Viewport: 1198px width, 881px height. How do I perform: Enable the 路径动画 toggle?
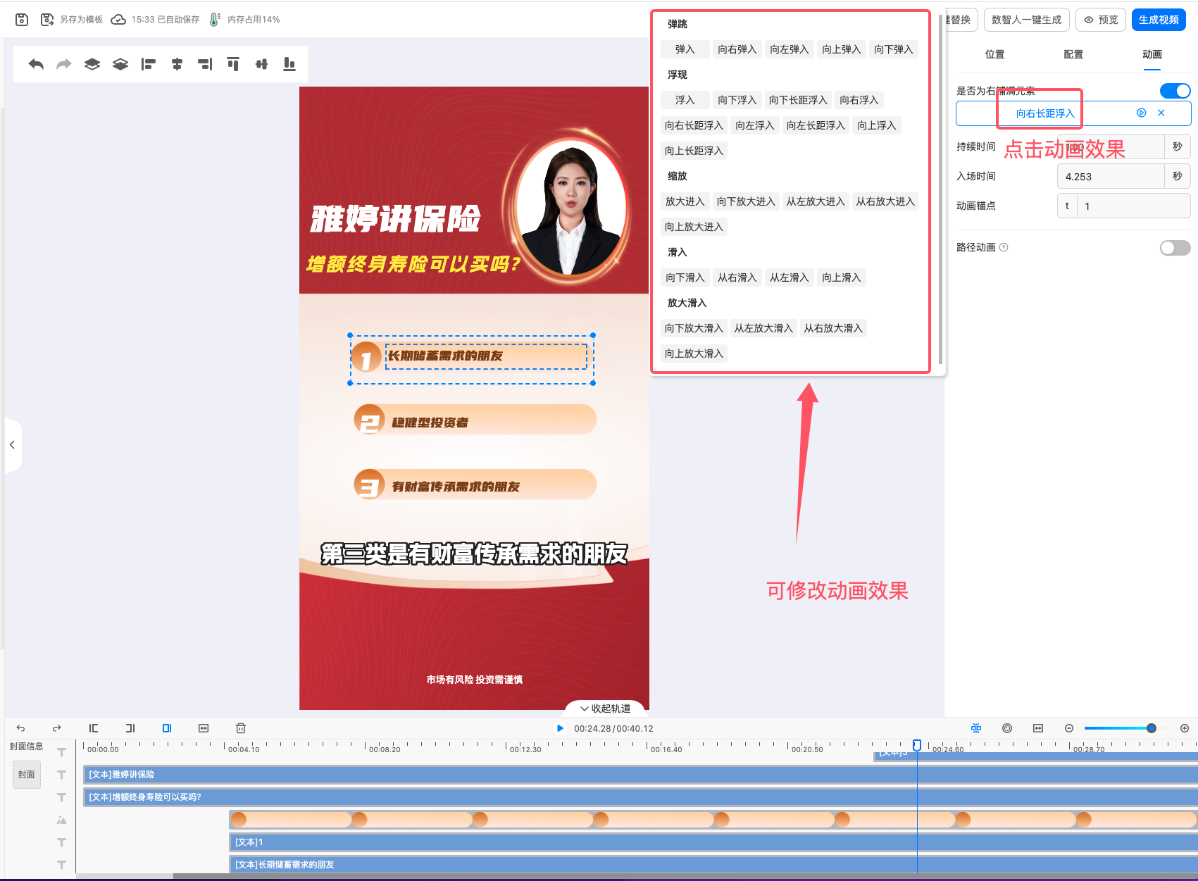(1175, 248)
